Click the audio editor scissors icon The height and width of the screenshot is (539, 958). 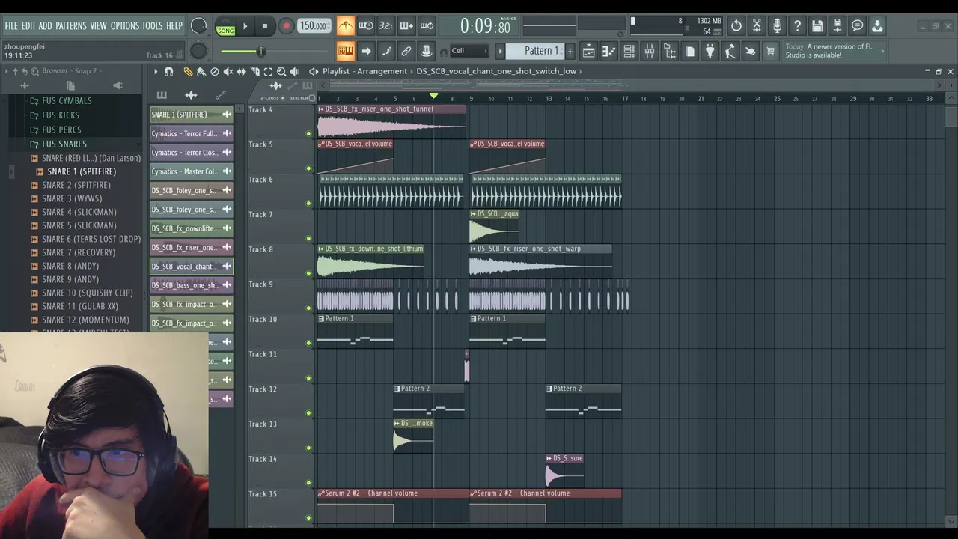click(757, 26)
